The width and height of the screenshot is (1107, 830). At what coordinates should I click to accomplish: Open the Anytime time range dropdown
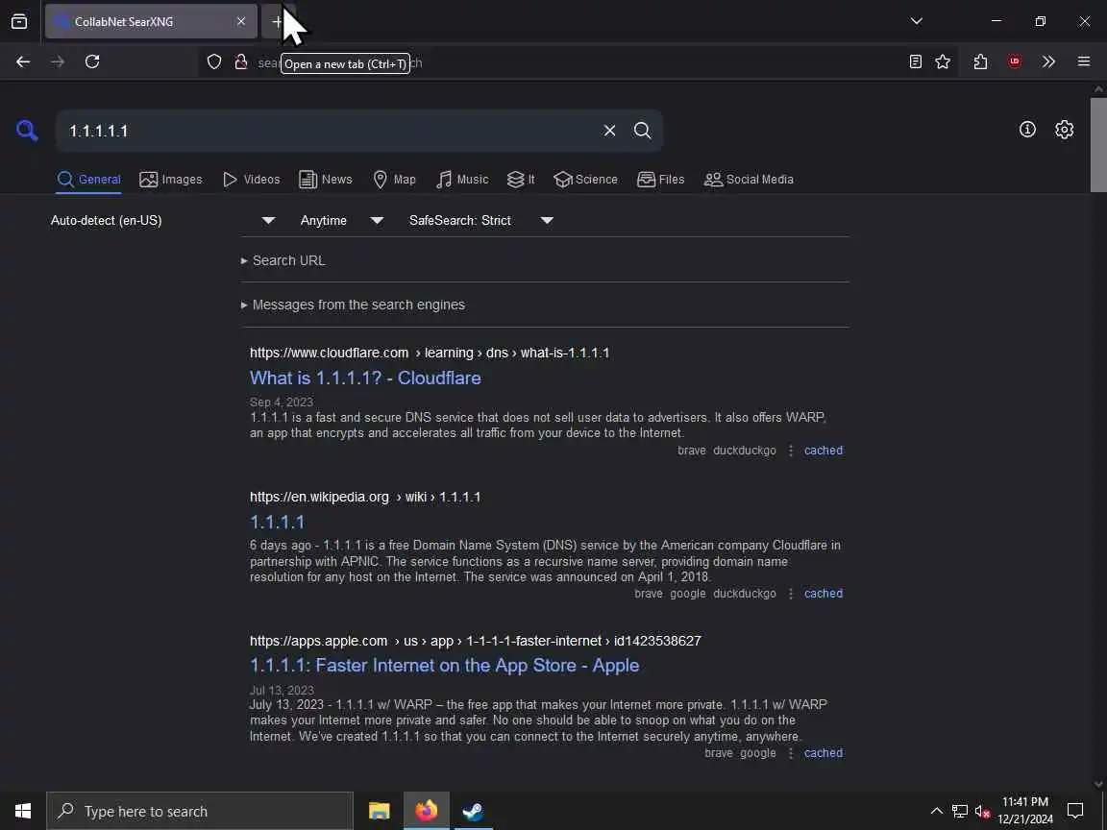(342, 220)
